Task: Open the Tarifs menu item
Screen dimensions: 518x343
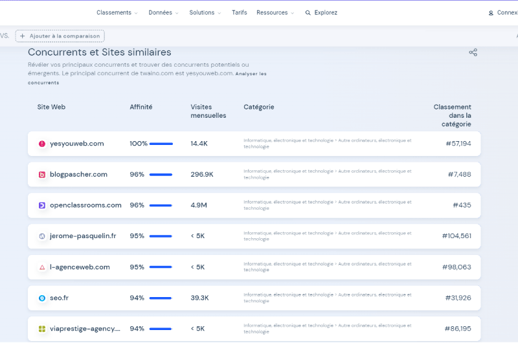Action: 239,12
